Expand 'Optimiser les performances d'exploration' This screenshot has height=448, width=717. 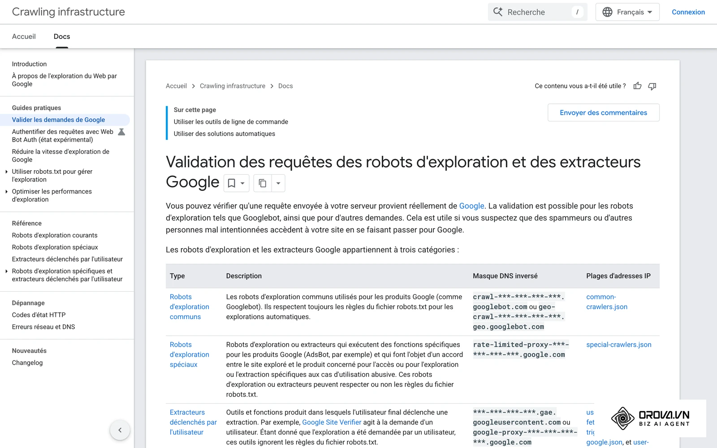(6, 191)
